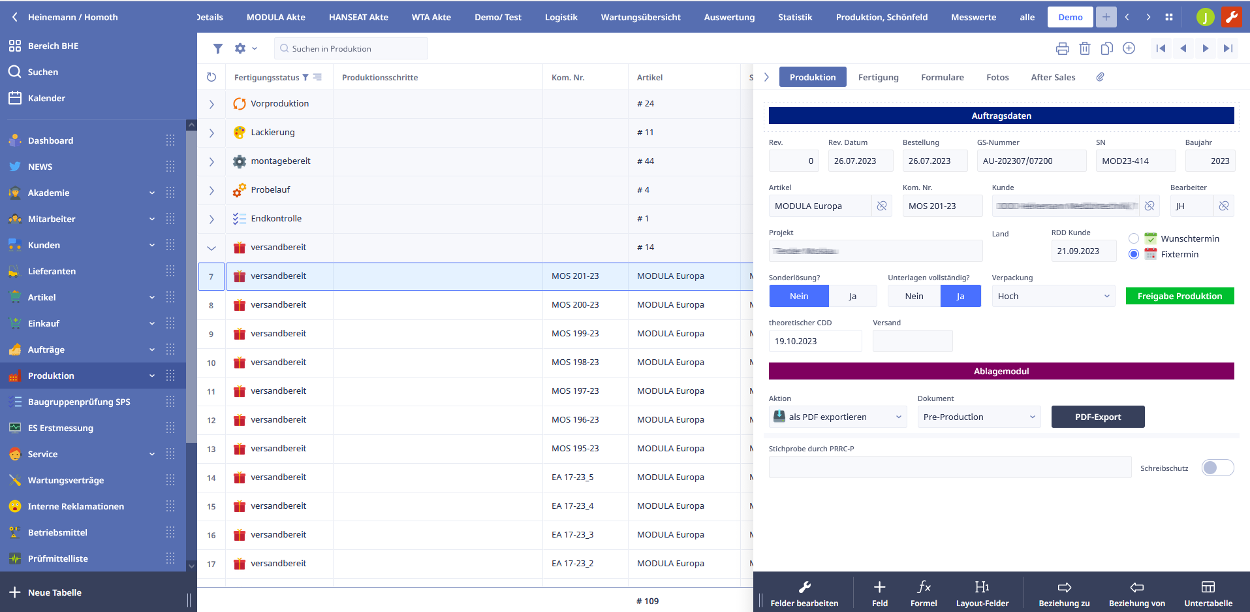The height and width of the screenshot is (612, 1250).
Task: Jump to last record arrow
Action: 1227,48
